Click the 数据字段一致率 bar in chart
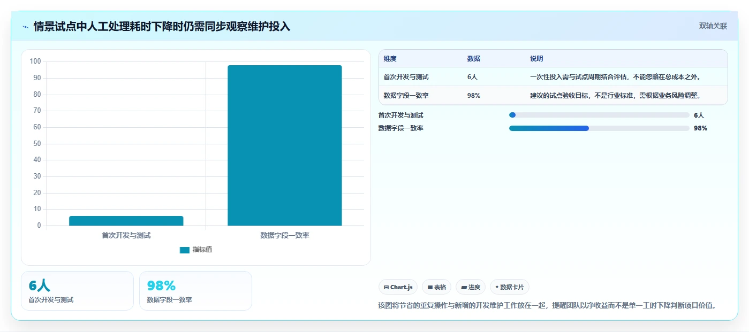Image resolution: width=749 pixels, height=332 pixels. tap(285, 145)
